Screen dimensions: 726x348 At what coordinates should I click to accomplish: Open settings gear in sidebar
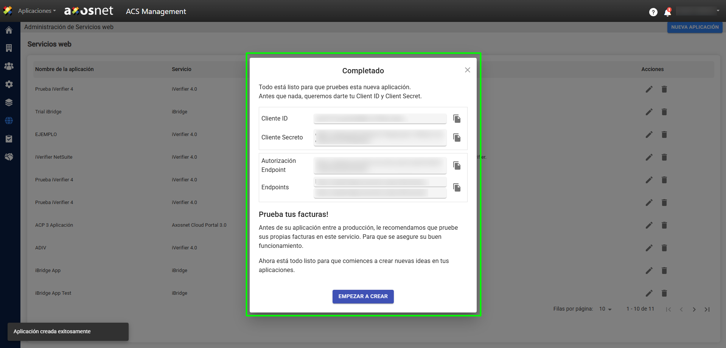click(x=9, y=84)
